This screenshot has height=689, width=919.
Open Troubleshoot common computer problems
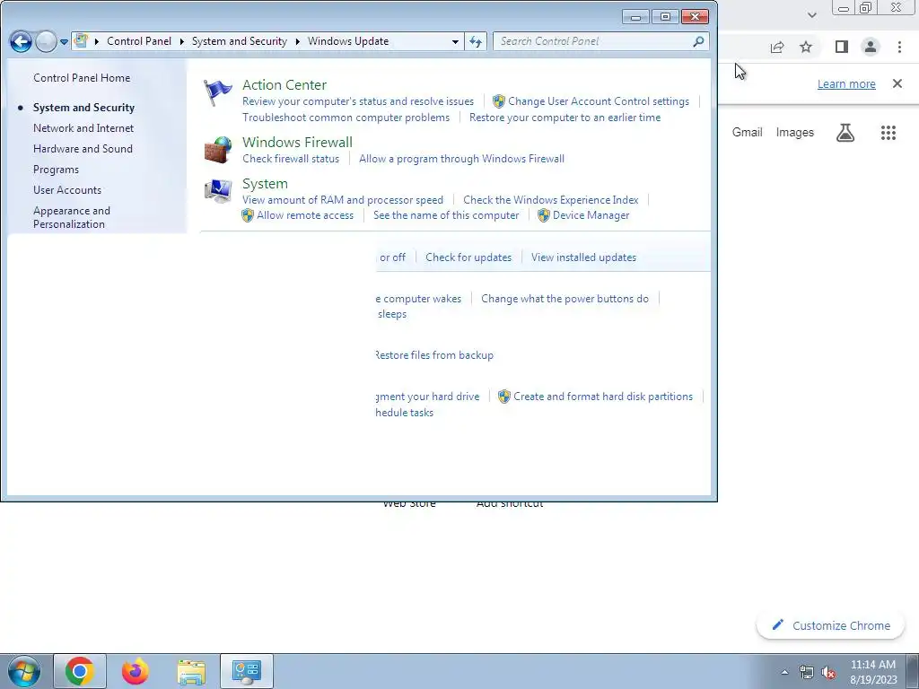[346, 118]
